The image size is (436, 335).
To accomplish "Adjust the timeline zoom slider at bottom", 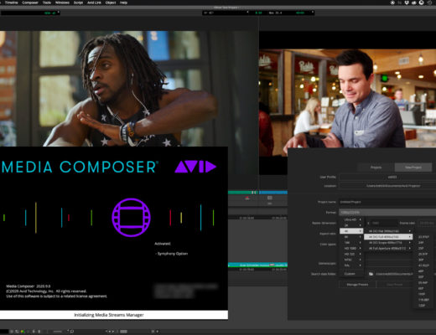I will click(x=57, y=332).
